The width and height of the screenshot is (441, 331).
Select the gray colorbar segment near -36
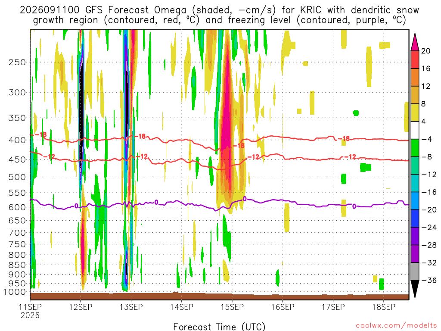(x=415, y=272)
